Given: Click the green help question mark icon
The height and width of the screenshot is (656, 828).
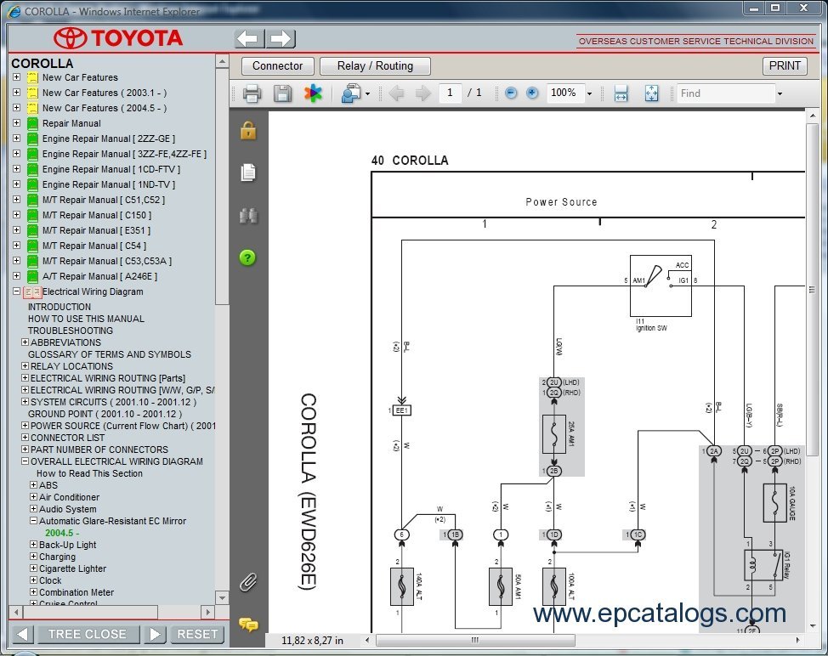Looking at the screenshot, I should tap(247, 257).
